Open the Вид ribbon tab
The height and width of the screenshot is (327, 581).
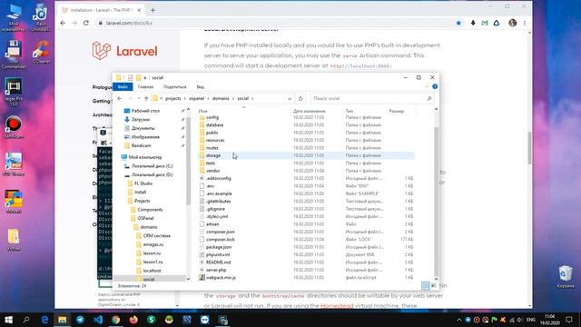coord(200,87)
